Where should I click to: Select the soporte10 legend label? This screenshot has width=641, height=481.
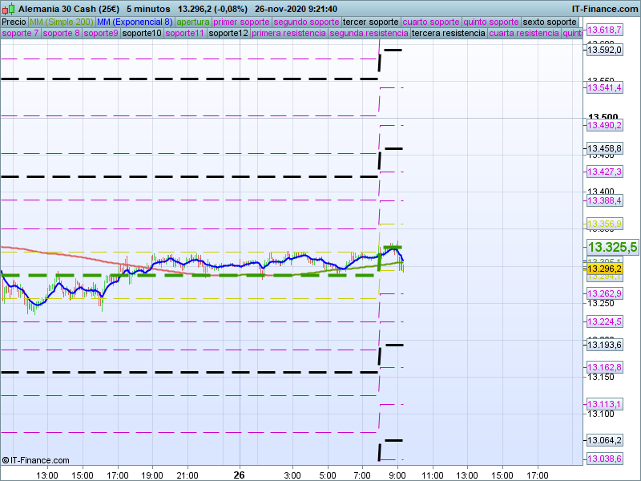[x=142, y=34]
